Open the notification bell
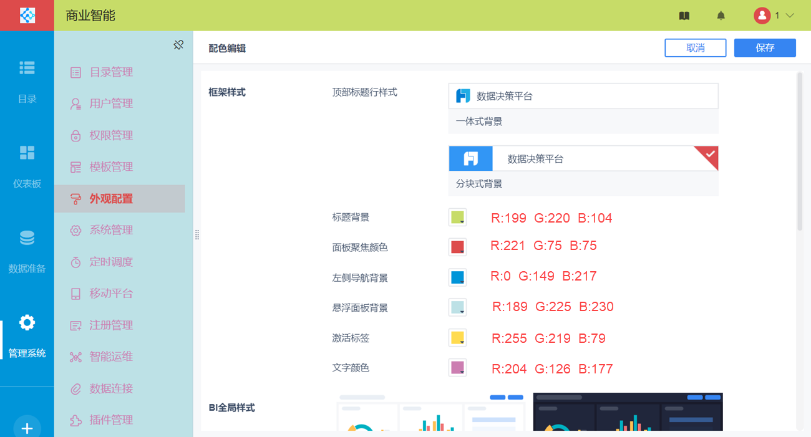Viewport: 811px width, 437px height. (721, 16)
